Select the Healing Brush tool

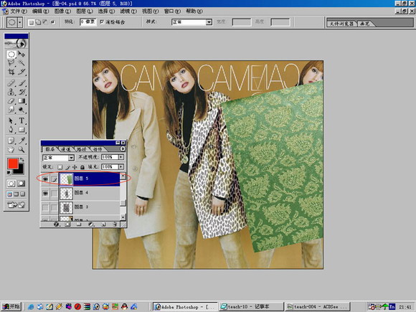pyautogui.click(x=11, y=83)
